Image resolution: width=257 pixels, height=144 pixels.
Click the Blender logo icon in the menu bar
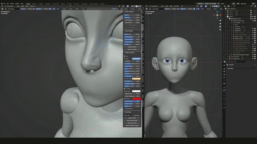click(2, 4)
